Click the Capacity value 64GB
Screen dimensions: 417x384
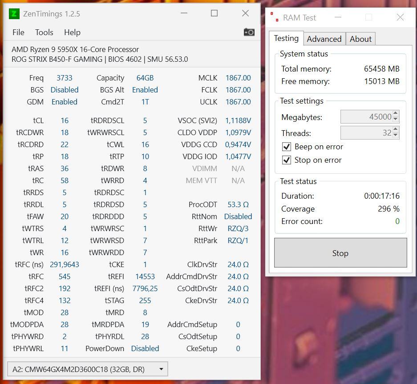[145, 78]
